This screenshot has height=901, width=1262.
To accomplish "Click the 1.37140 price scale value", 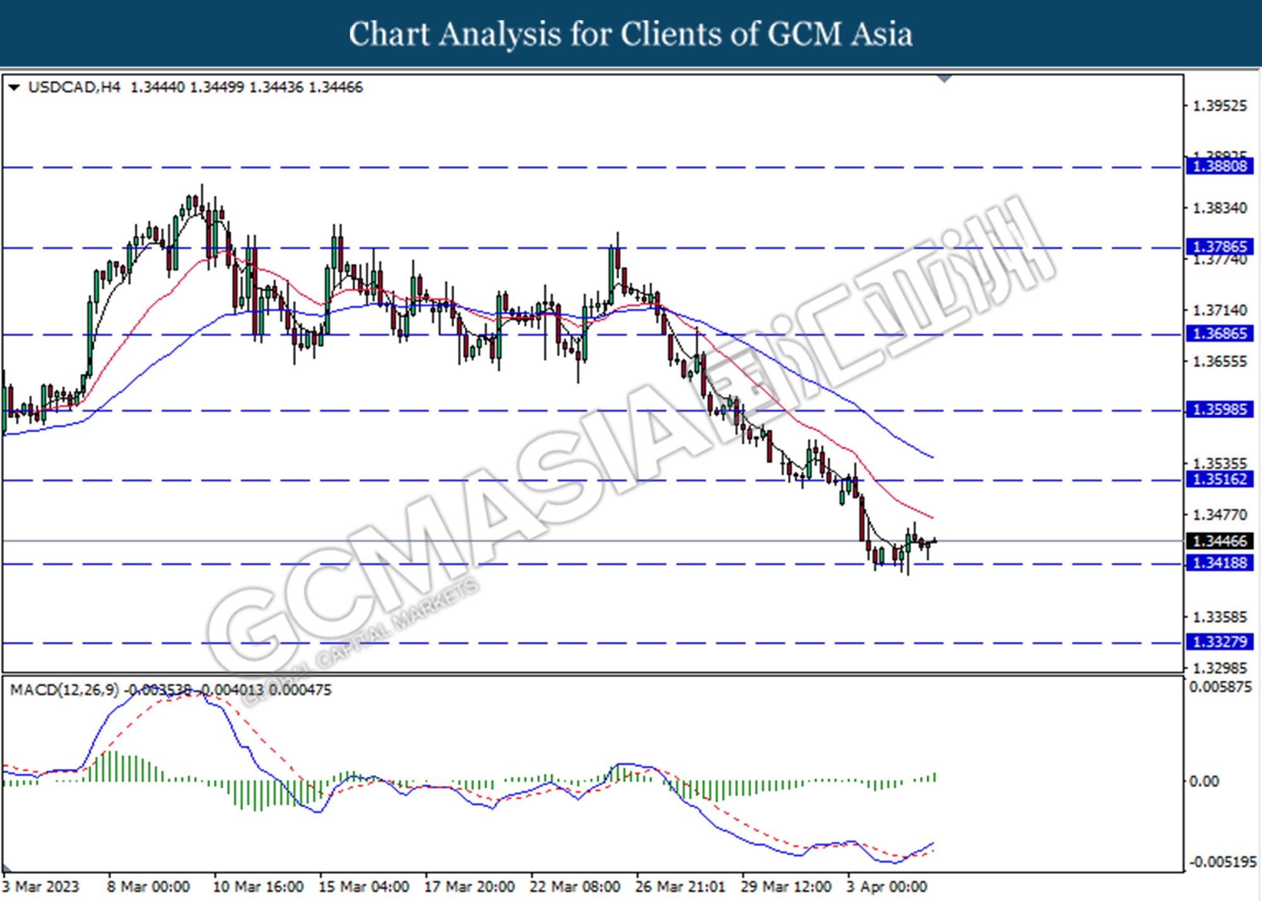I will tap(1220, 310).
